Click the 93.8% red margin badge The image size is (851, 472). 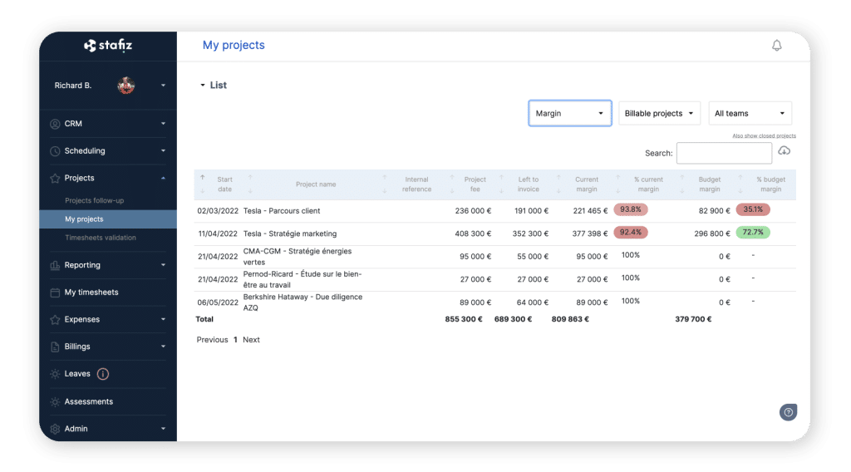(631, 209)
